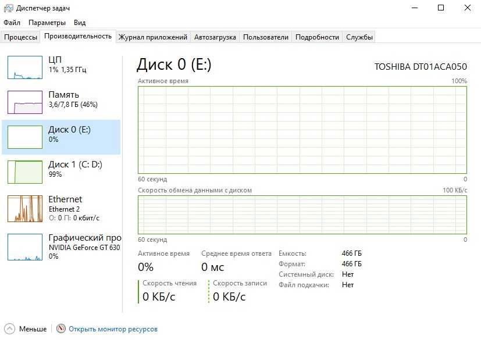Switch to the Процессы tab
Screen dimensions: 481x343
click(20, 37)
